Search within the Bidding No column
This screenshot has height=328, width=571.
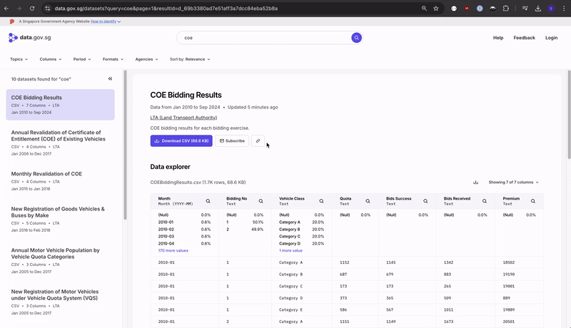coord(261,201)
